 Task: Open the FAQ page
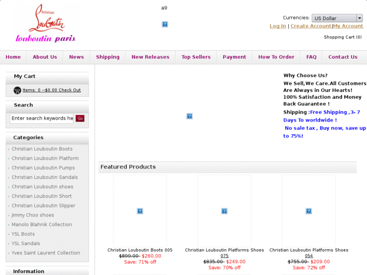[311, 57]
